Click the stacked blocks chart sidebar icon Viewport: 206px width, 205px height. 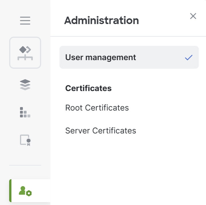click(25, 112)
